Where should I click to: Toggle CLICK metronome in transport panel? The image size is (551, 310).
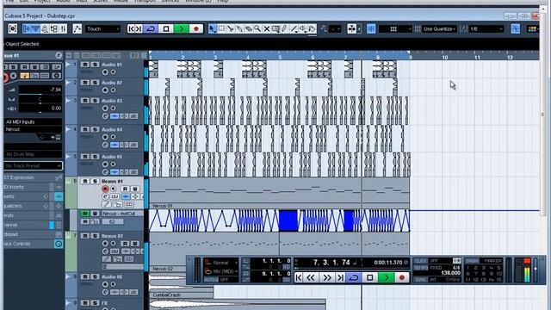pyautogui.click(x=420, y=261)
